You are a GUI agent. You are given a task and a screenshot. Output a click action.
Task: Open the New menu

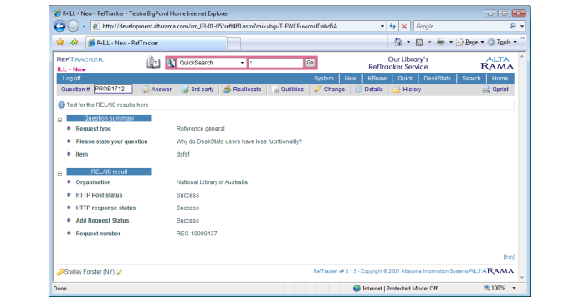[351, 79]
